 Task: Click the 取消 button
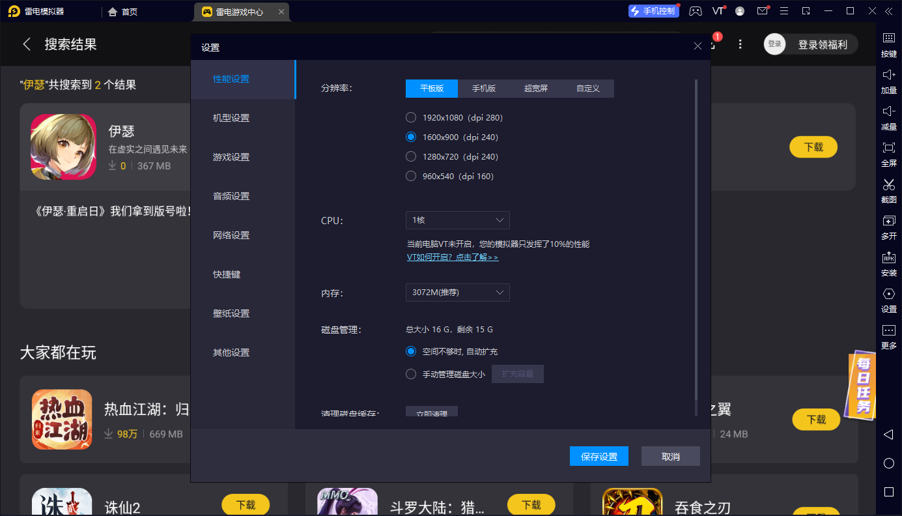671,456
